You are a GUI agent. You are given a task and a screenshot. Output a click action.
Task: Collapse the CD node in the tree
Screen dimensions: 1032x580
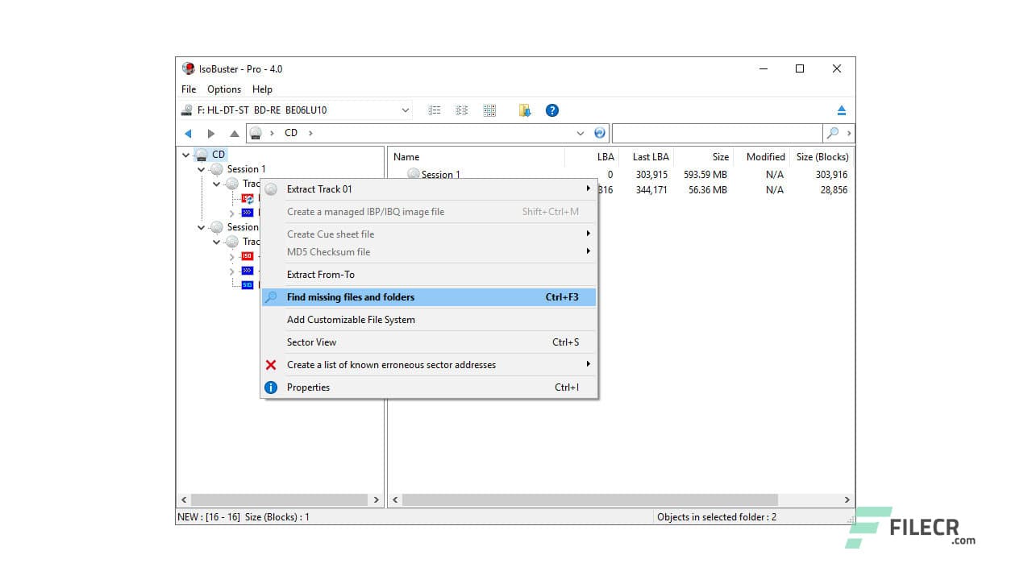[185, 154]
